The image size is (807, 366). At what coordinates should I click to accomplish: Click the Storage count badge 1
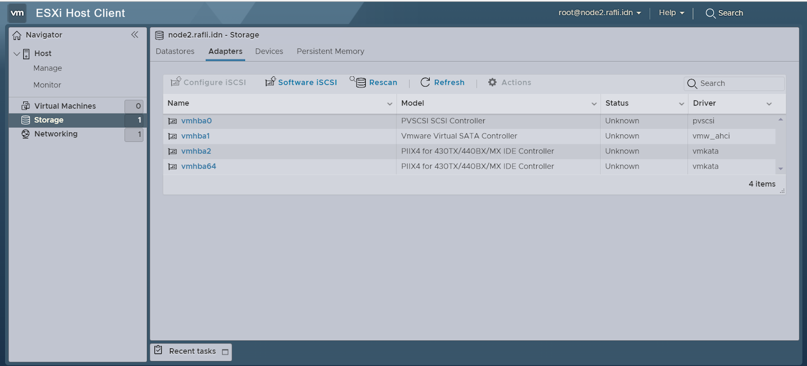[x=134, y=120]
